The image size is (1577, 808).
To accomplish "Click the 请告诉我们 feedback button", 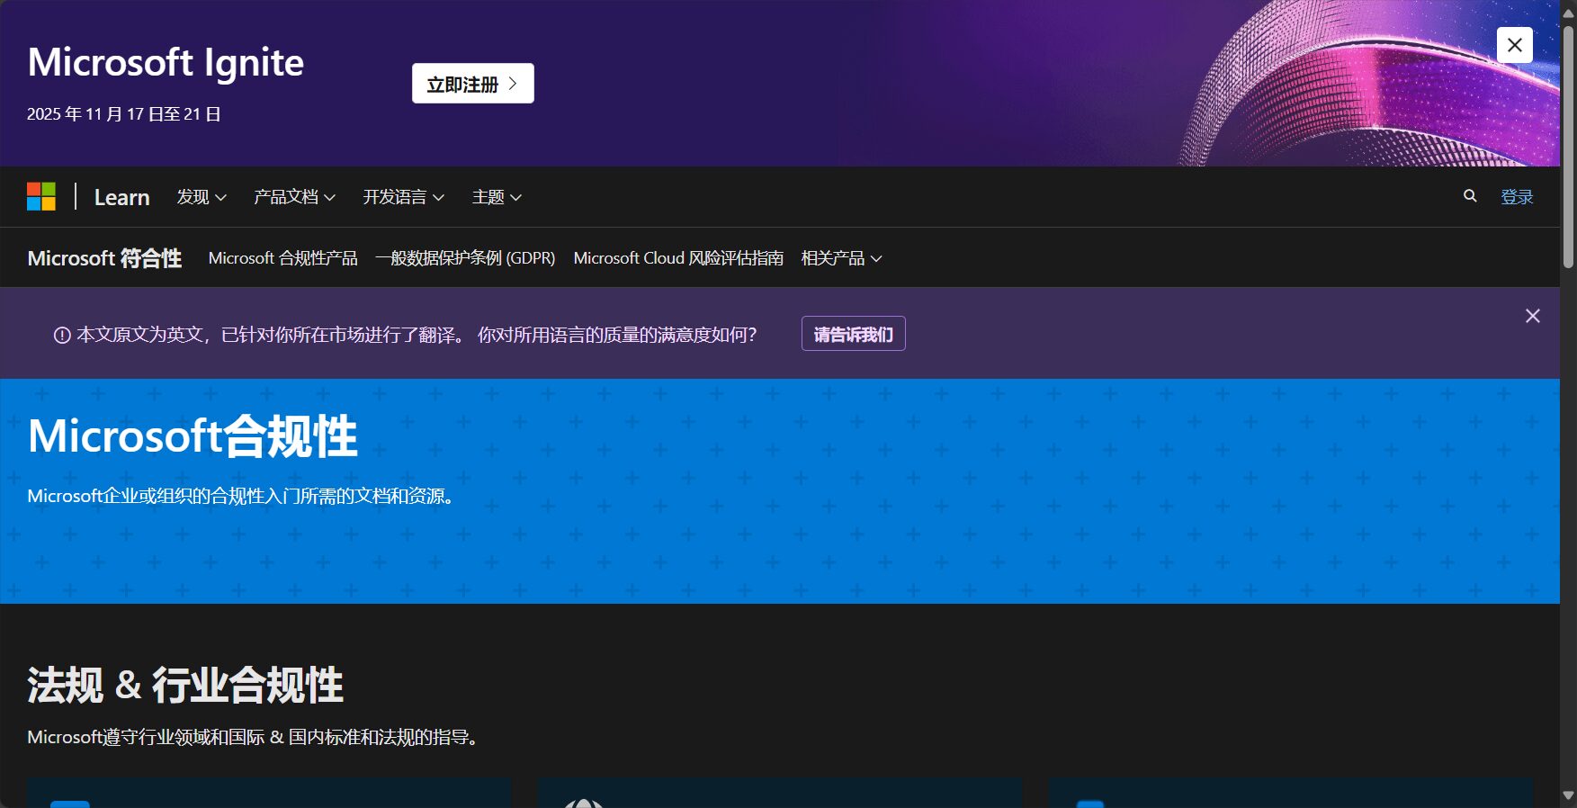I will coord(854,334).
